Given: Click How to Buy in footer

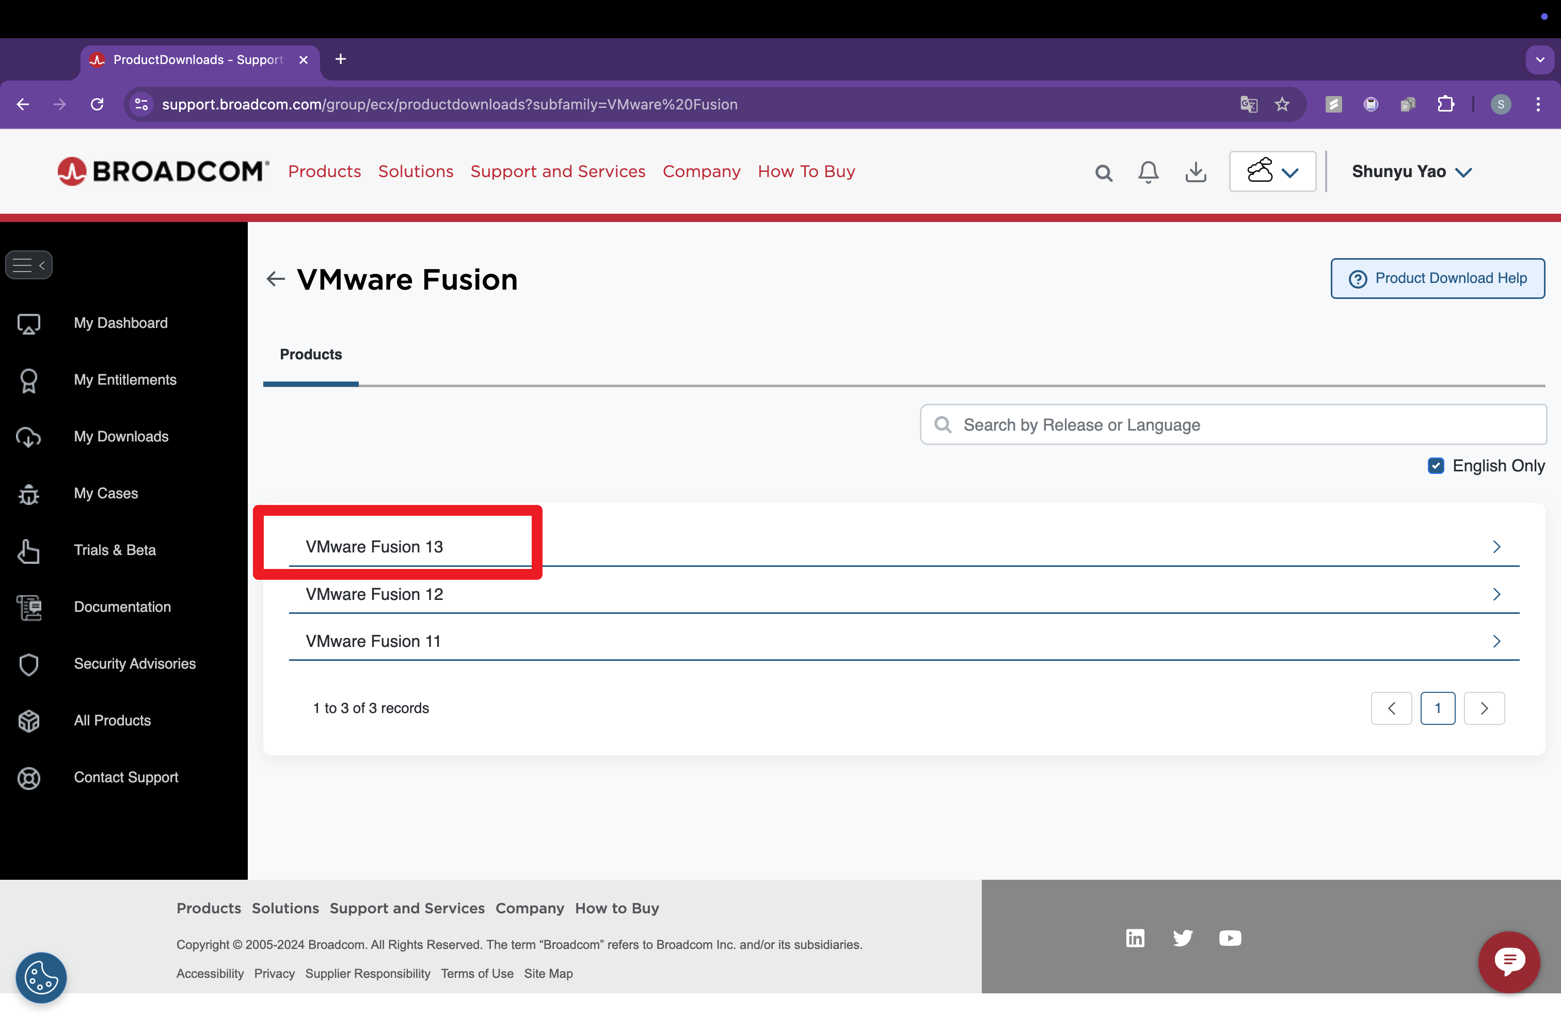Looking at the screenshot, I should point(617,908).
